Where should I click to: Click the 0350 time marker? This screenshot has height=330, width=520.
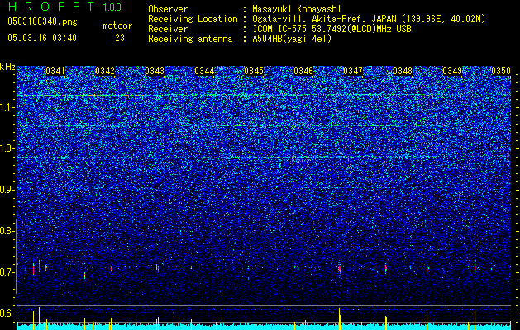click(501, 71)
